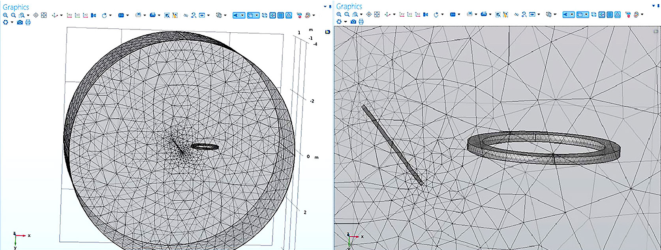661x250 pixels.
Task: Click Zoom Out in the right Graphics toolbar
Action: [347, 15]
